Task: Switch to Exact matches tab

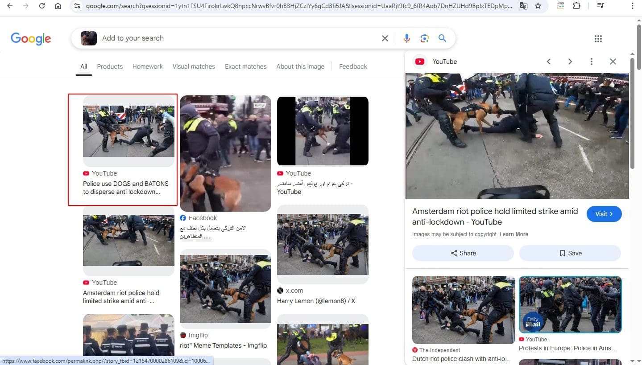Action: click(245, 66)
